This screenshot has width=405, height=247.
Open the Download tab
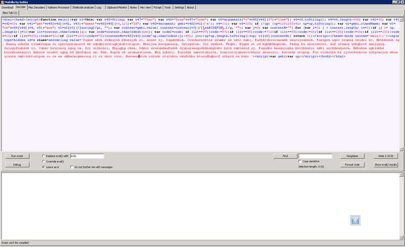[x=7, y=8]
